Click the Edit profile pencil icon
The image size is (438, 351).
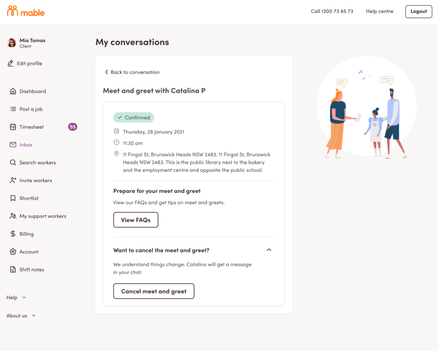pos(10,63)
